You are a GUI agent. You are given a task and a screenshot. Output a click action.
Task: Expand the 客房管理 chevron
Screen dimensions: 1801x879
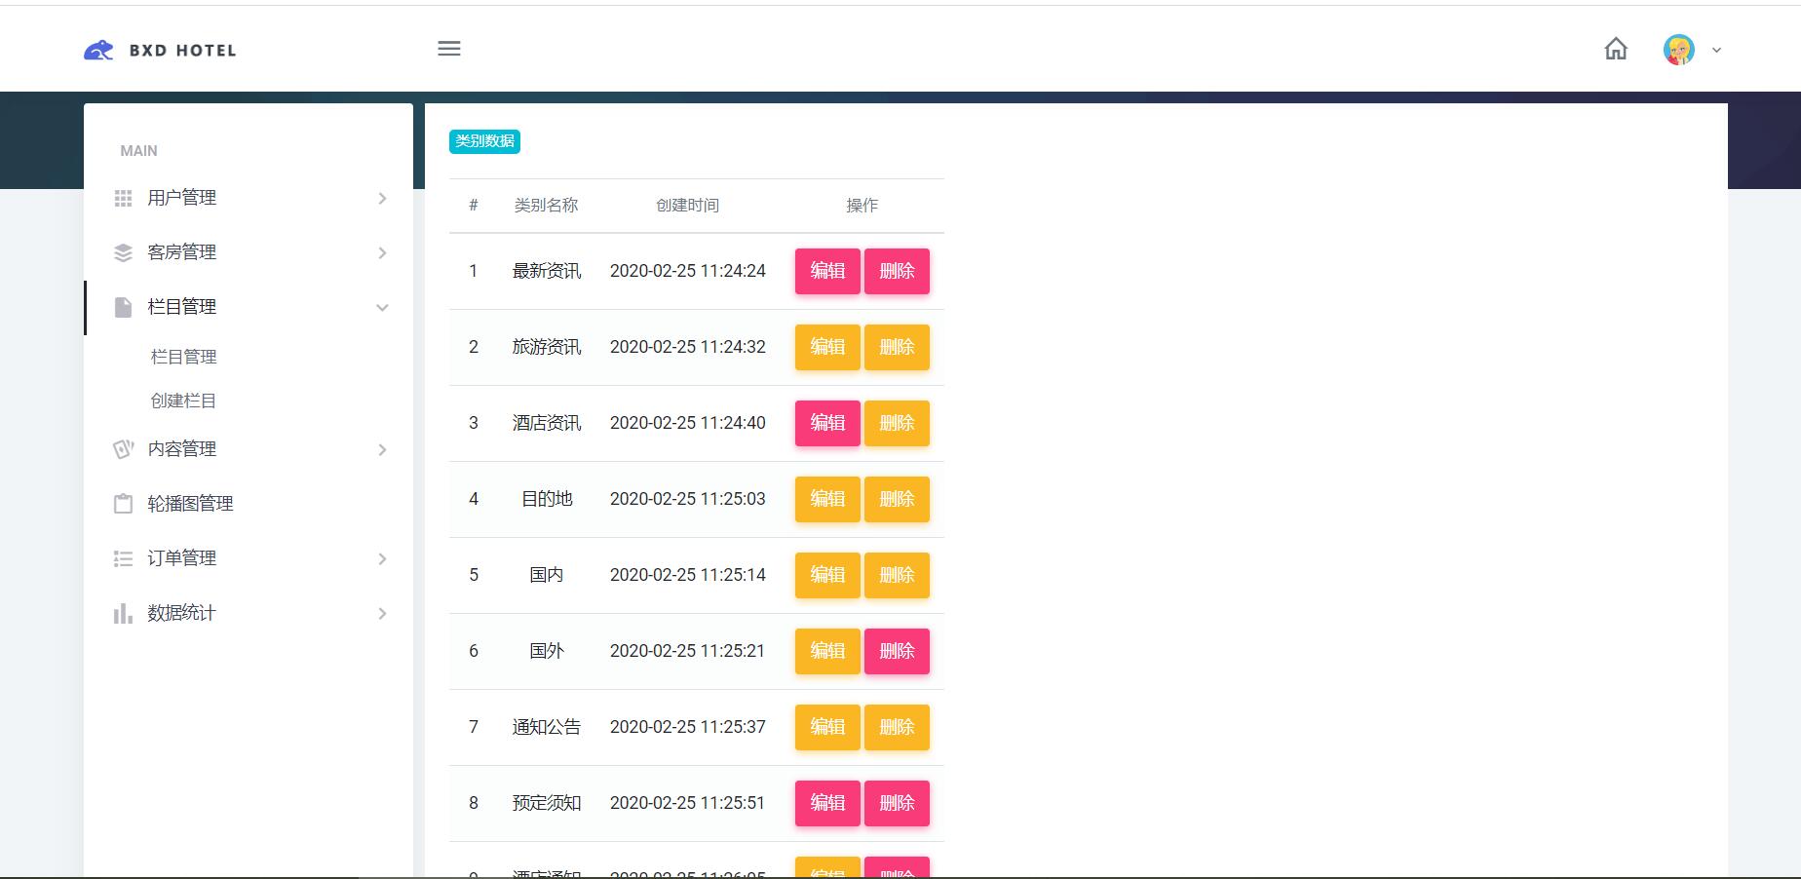[382, 253]
